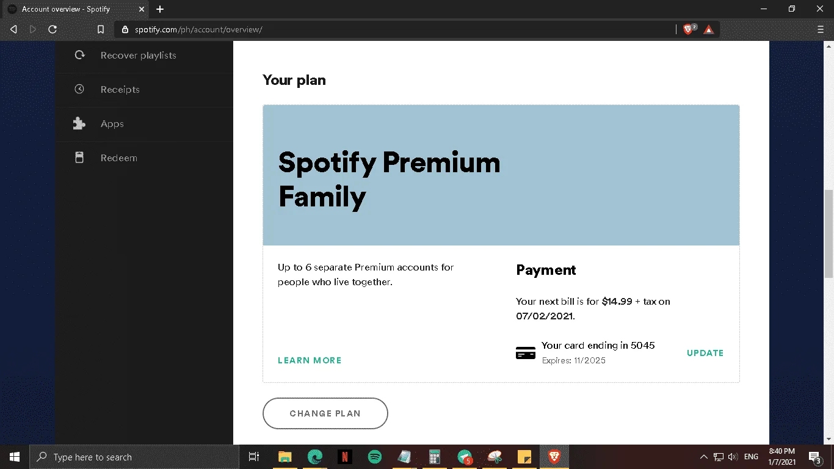Viewport: 834px width, 469px height.
Task: Click the Apps puzzle piece icon
Action: coord(79,123)
